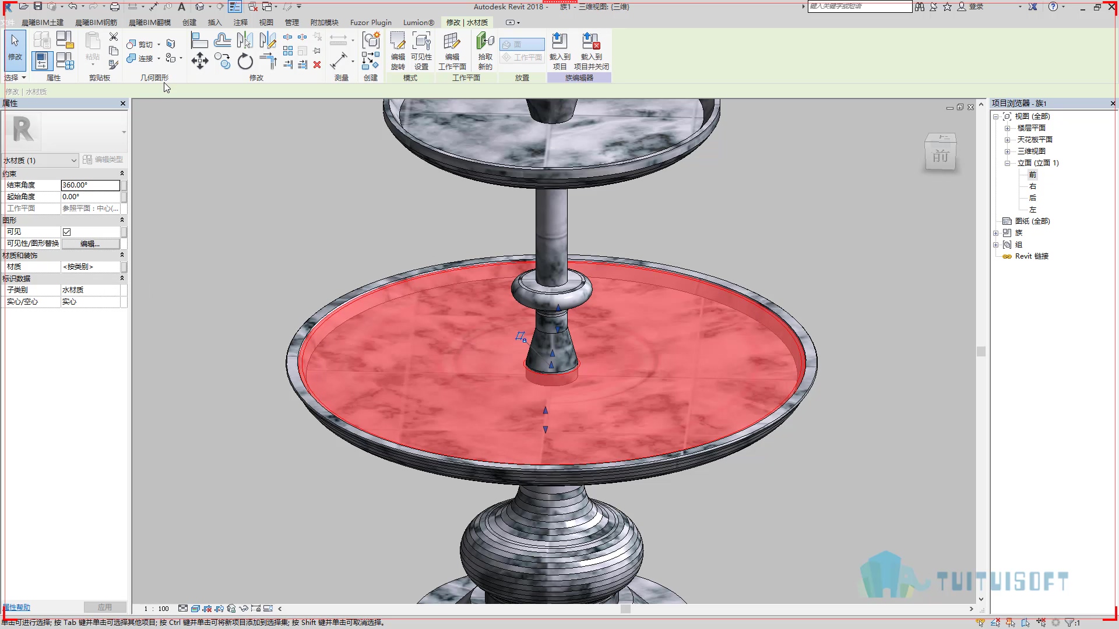Expand the 天花板平面 tree node
Viewport: 1119px width, 629px height.
click(x=1007, y=140)
